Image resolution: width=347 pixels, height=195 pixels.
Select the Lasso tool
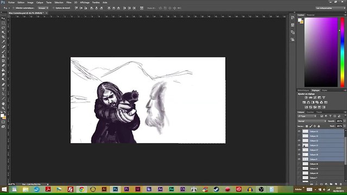(x=3, y=28)
